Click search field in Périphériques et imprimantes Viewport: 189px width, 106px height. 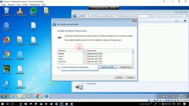click(171, 16)
